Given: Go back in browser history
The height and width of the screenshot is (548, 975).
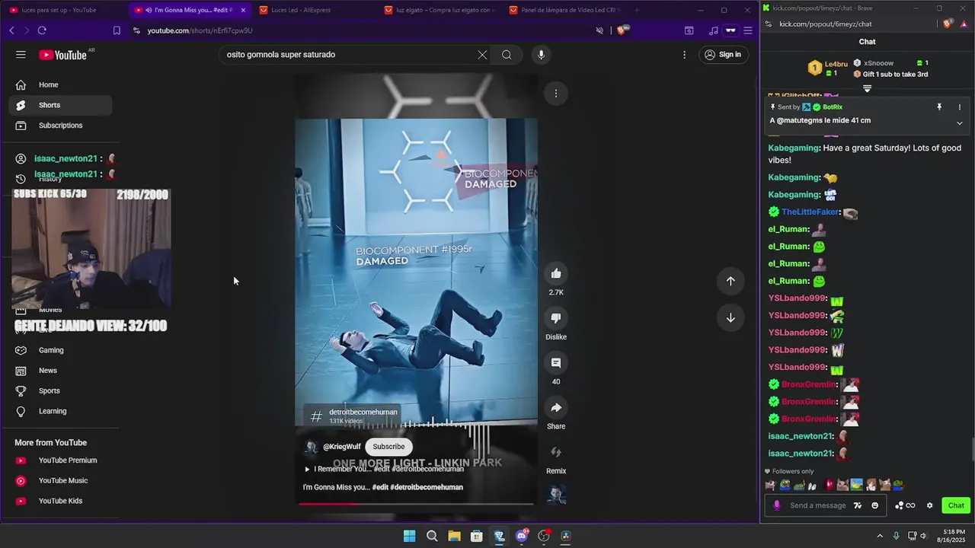Looking at the screenshot, I should [11, 30].
